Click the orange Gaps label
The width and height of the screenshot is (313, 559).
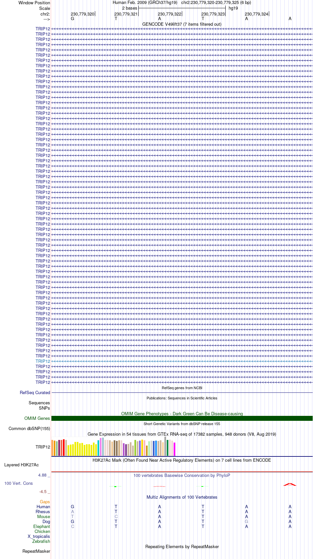click(45, 502)
